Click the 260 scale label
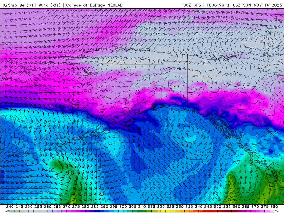 tap(48, 207)
